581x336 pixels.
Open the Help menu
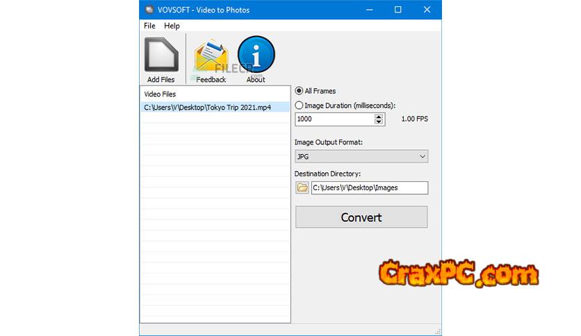click(x=172, y=26)
